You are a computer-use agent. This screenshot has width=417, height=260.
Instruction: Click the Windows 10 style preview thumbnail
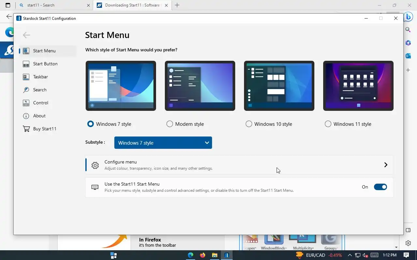tap(279, 86)
